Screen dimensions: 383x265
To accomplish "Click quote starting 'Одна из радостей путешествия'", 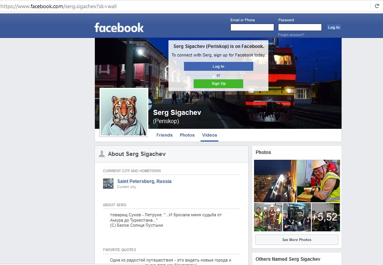I will (x=170, y=260).
